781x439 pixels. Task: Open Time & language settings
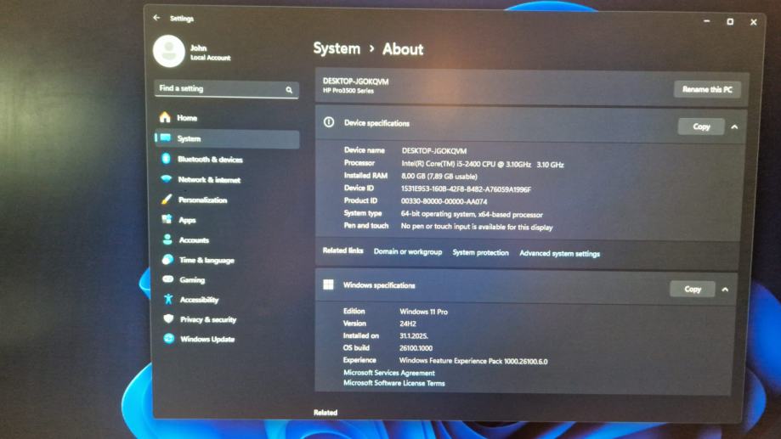[228, 260]
